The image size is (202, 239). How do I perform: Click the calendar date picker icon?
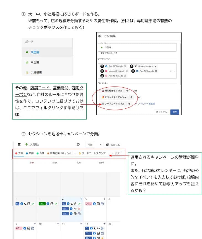click(108, 145)
